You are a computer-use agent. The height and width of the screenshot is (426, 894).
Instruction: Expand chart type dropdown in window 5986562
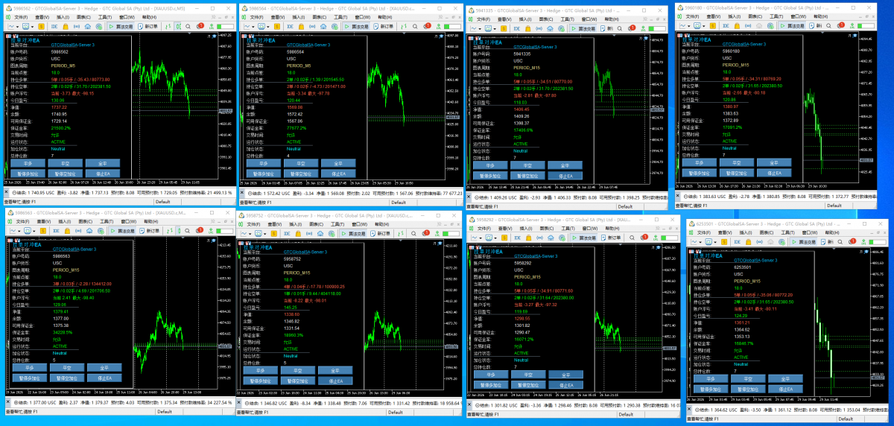(x=17, y=26)
